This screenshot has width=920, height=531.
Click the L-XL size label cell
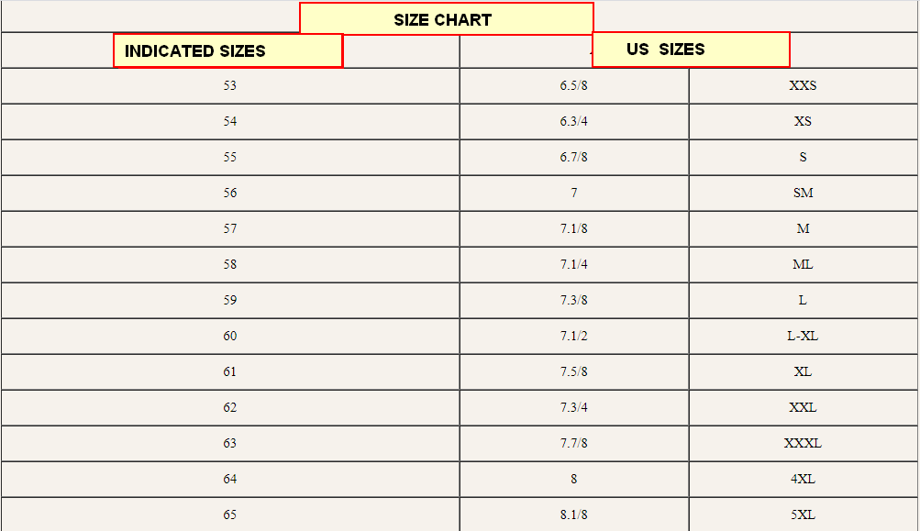point(803,337)
